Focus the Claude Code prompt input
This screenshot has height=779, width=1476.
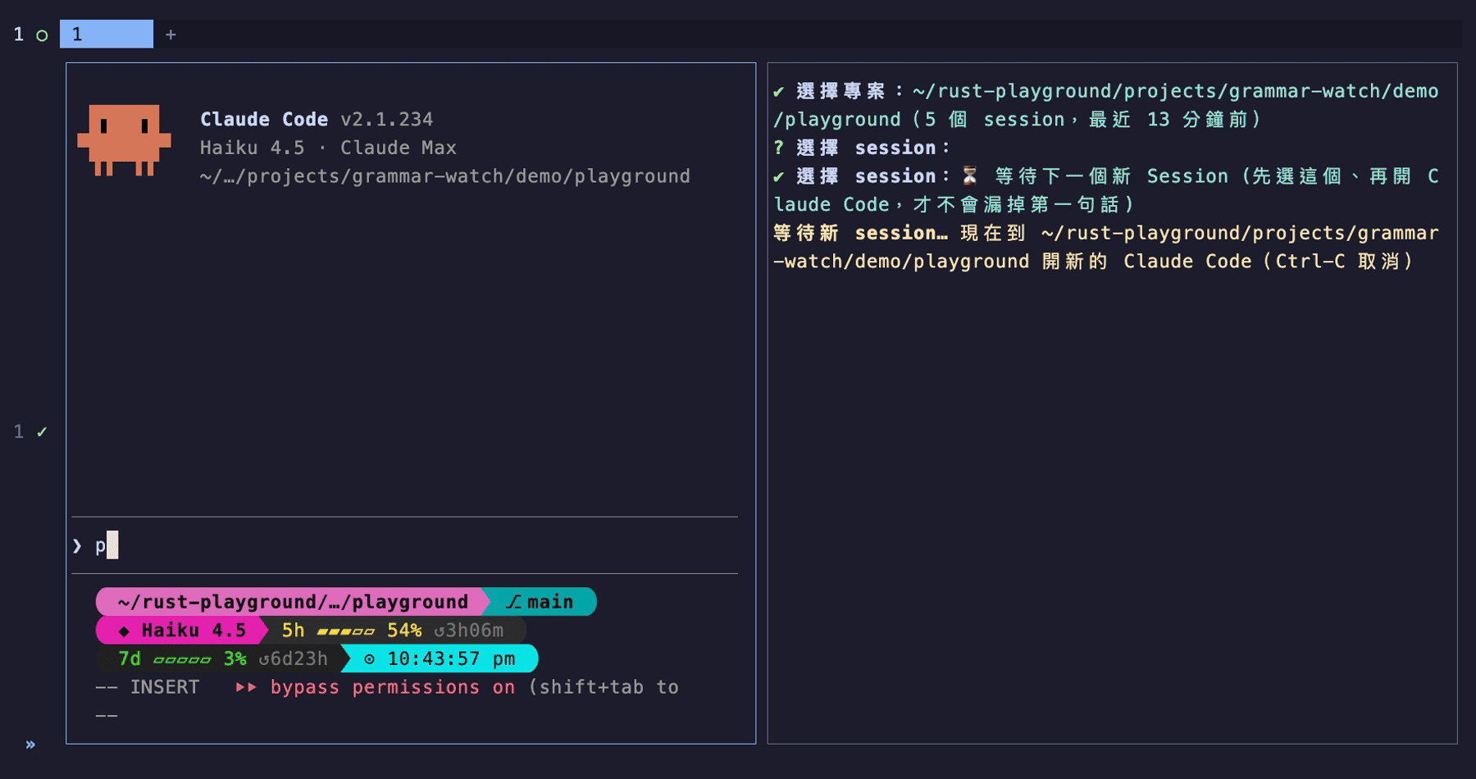(405, 545)
